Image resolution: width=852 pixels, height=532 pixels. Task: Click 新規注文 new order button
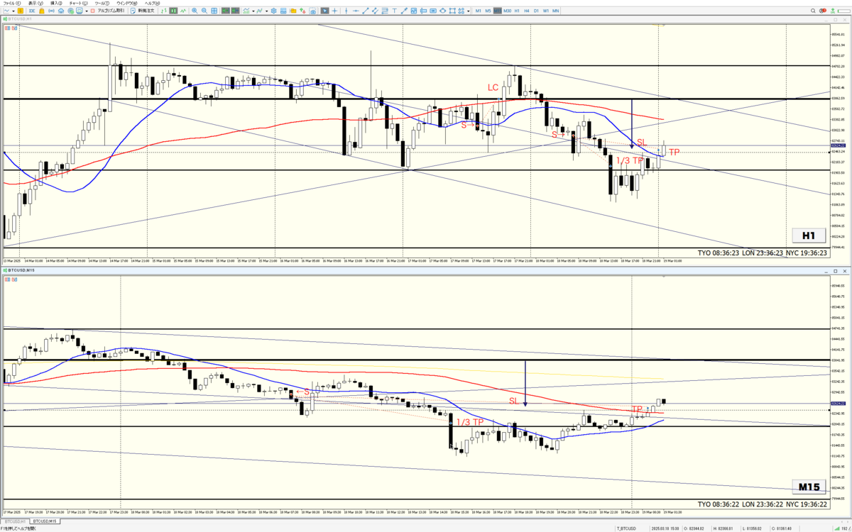(x=143, y=11)
